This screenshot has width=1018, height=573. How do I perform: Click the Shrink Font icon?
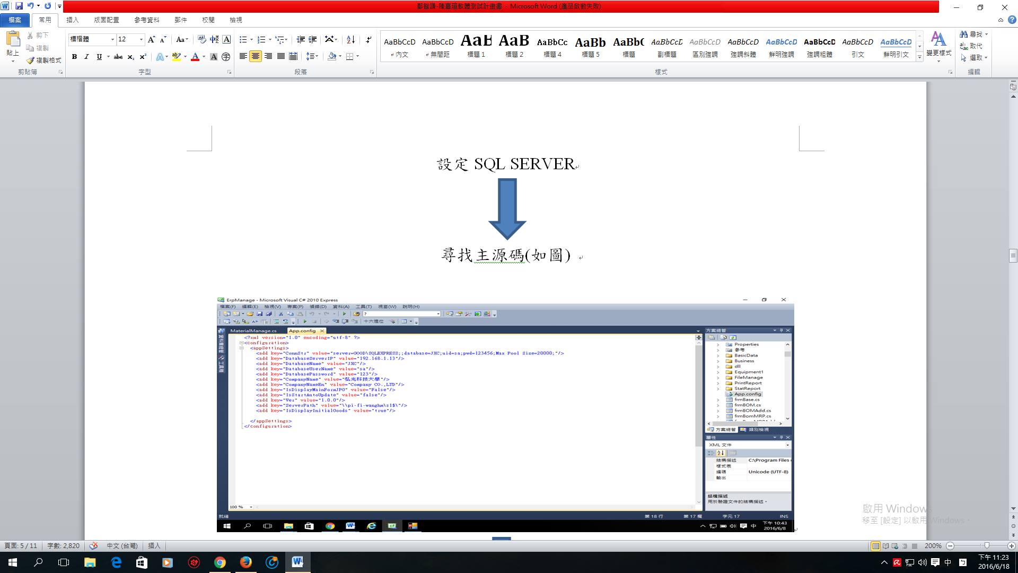(163, 39)
